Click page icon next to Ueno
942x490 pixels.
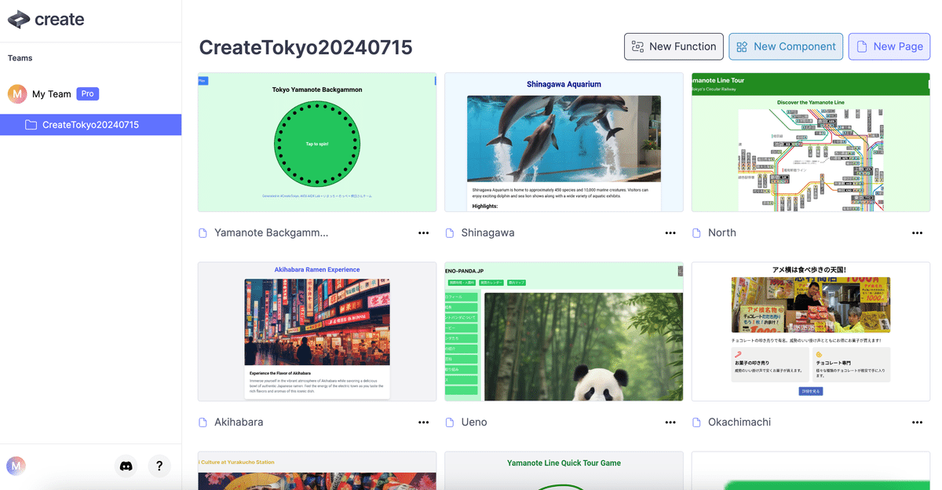[x=450, y=422]
